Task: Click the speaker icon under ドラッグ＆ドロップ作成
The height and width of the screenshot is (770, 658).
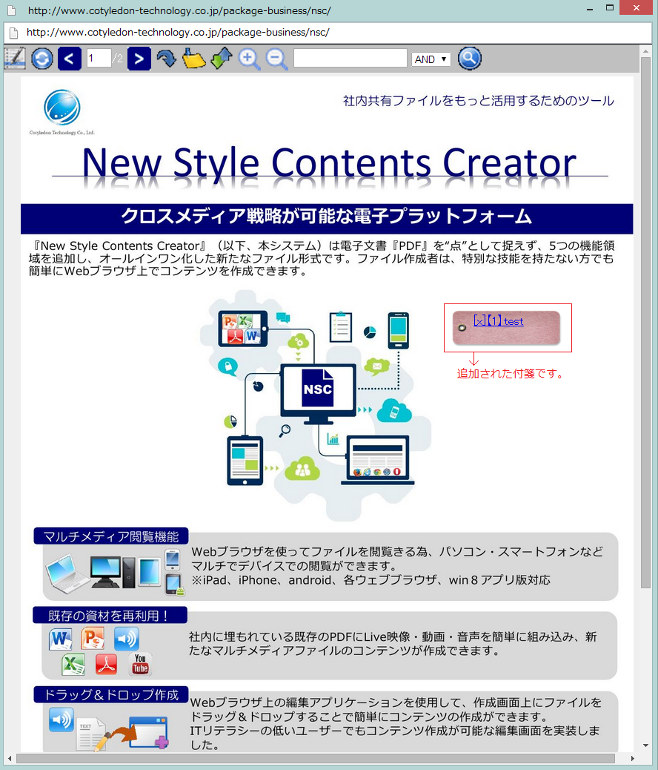Action: [x=62, y=720]
